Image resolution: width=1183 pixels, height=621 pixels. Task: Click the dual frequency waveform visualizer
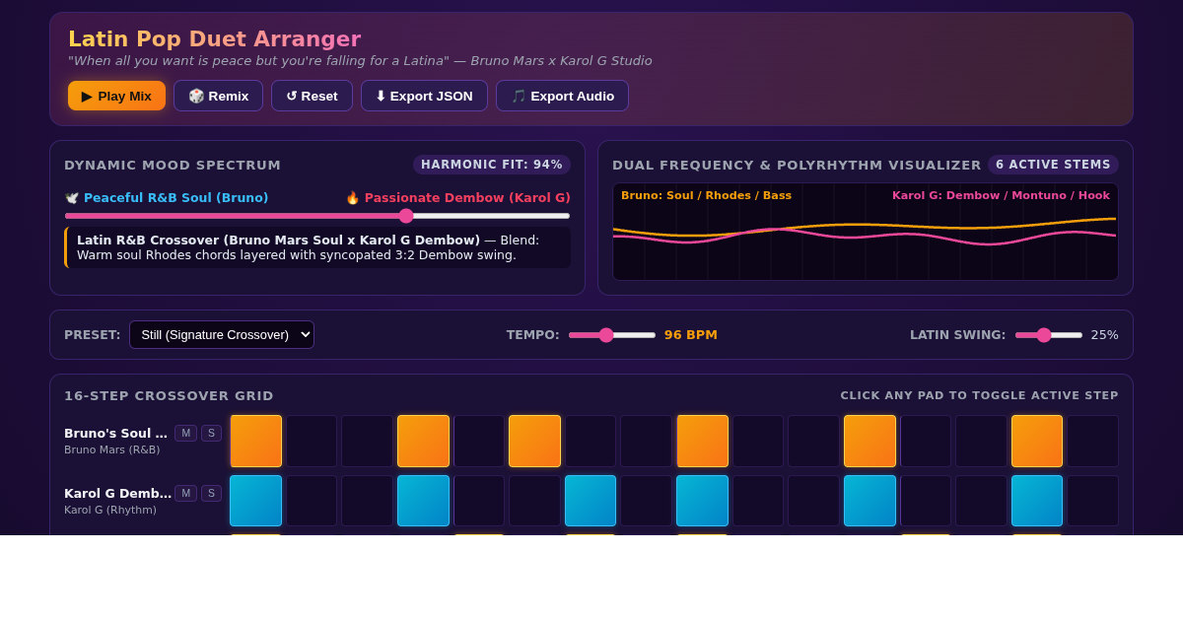tap(866, 232)
